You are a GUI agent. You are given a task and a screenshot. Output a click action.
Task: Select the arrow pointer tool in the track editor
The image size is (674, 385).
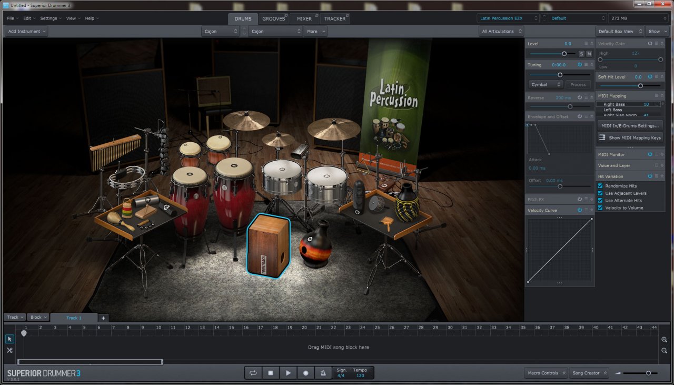coord(9,339)
